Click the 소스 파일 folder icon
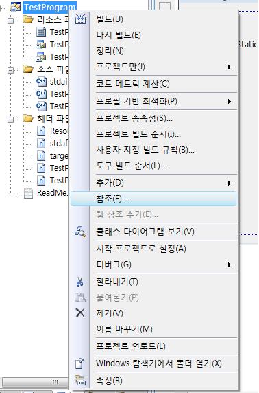The height and width of the screenshot is (393, 259). point(28,69)
